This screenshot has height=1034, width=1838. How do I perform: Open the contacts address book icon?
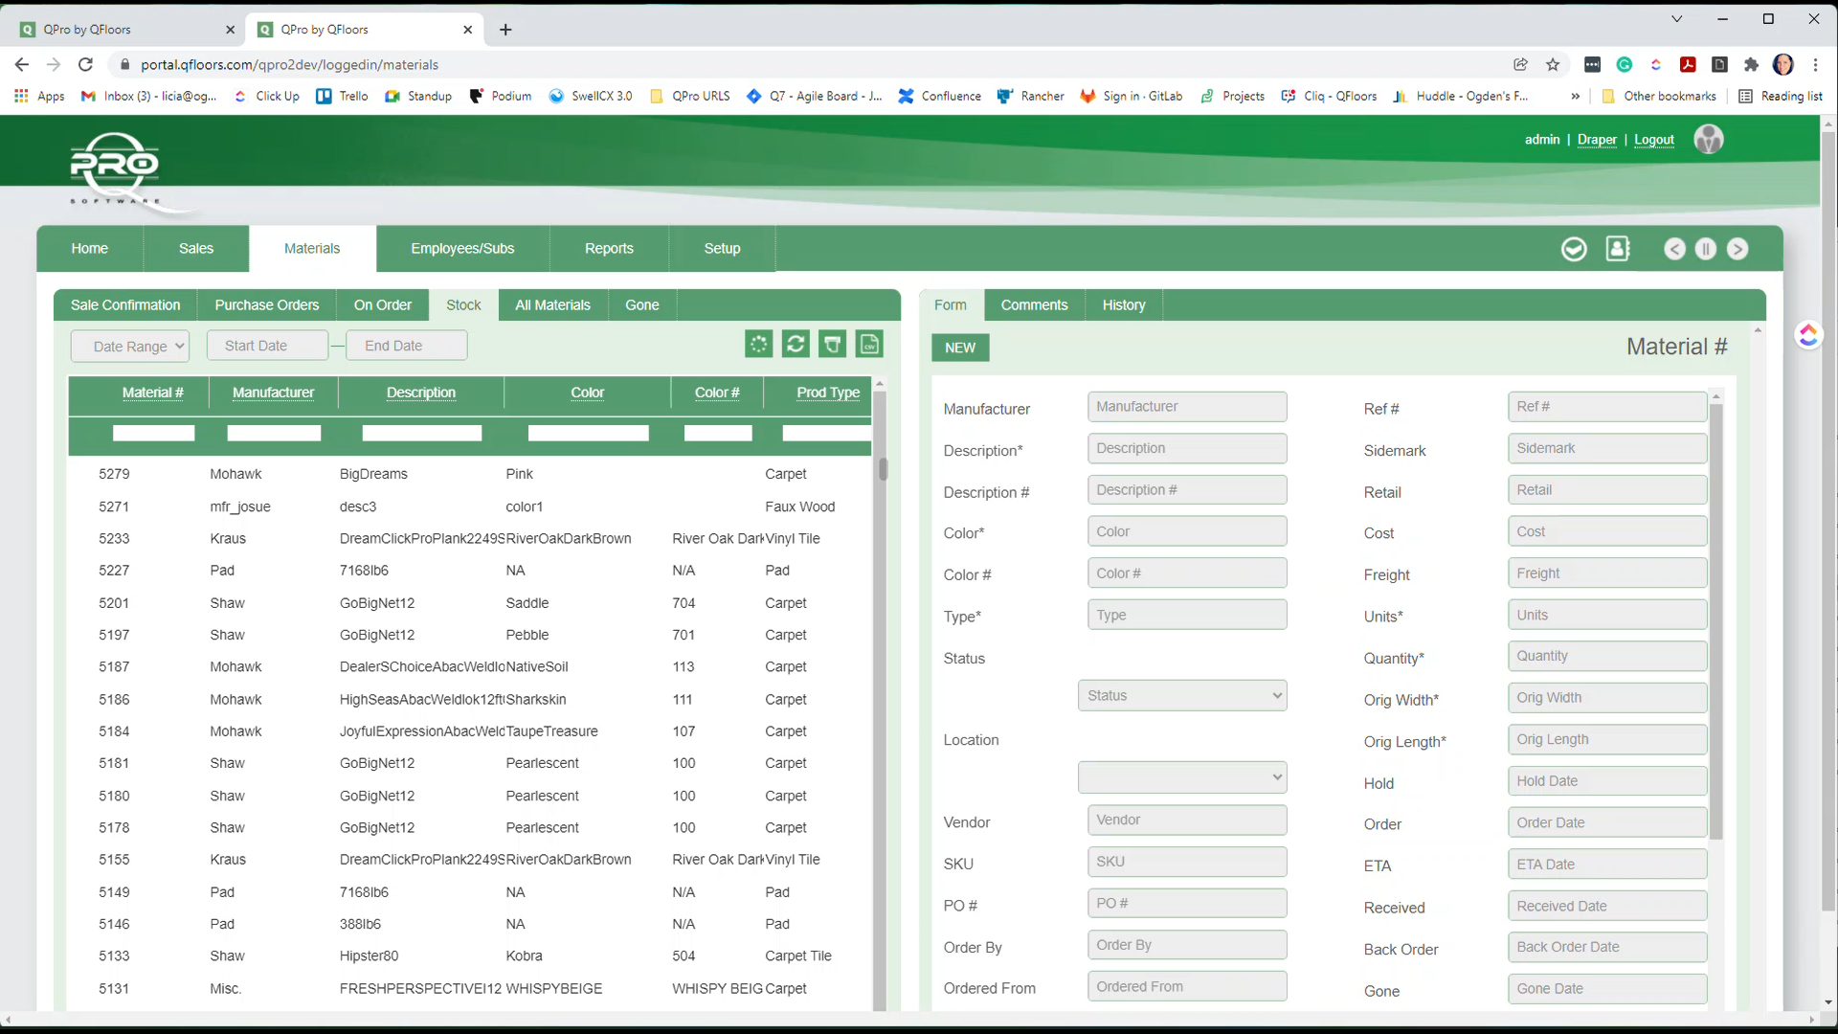pos(1618,249)
